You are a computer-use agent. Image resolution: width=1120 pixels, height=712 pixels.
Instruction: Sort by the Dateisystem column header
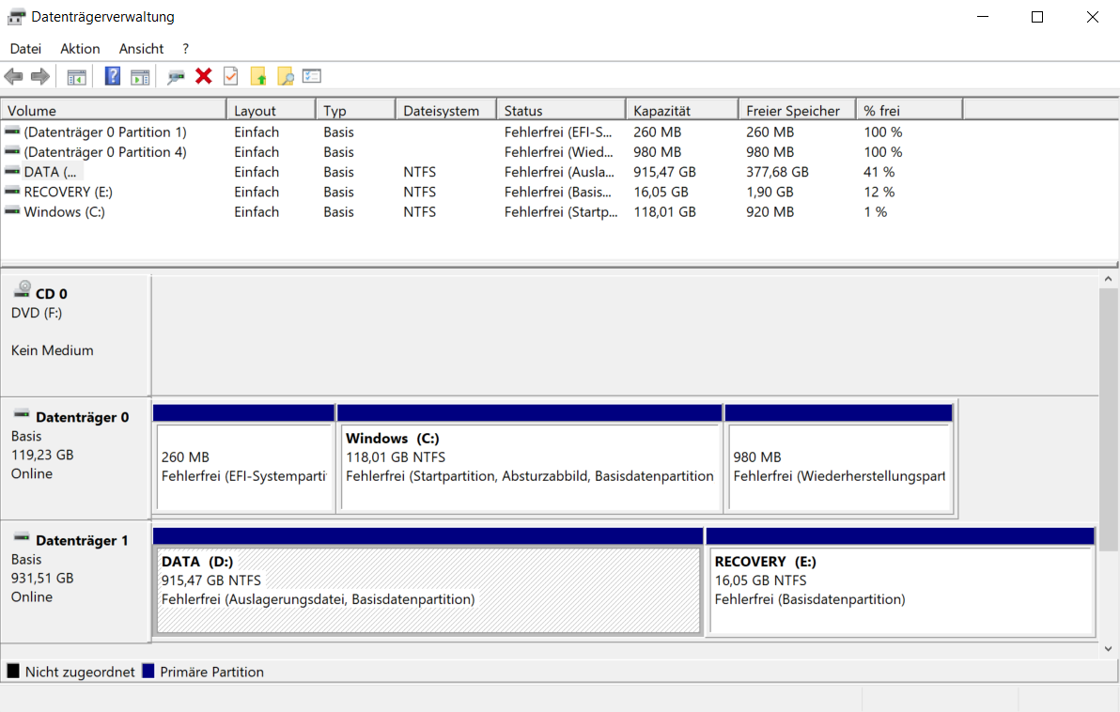tap(445, 110)
